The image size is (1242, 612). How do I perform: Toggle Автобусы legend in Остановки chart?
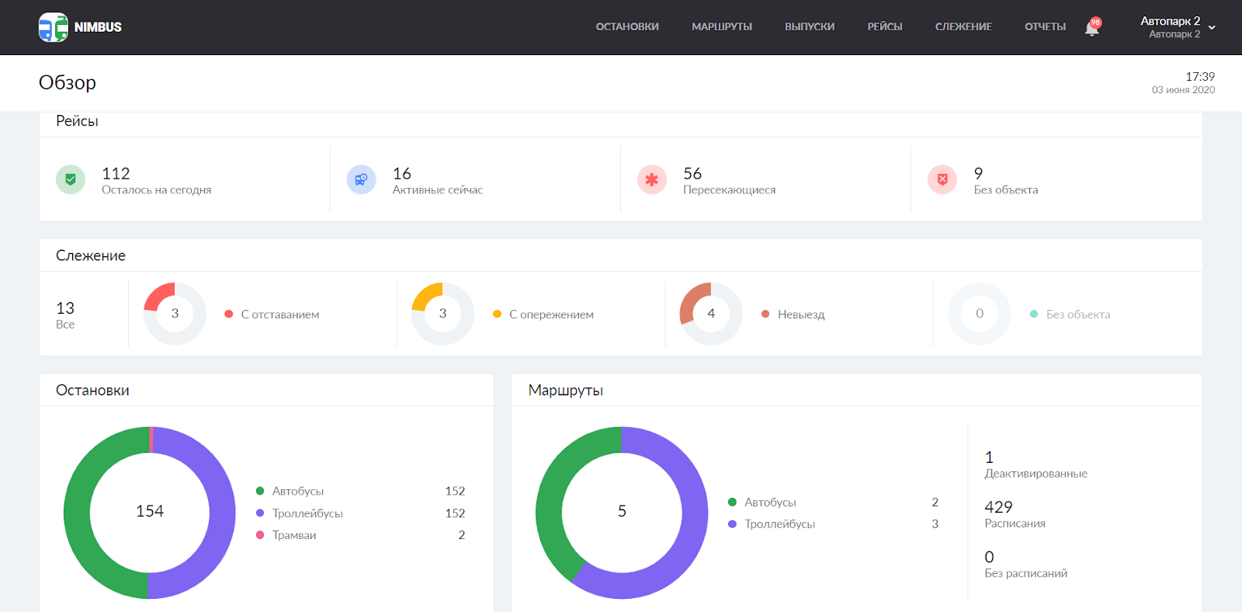tap(297, 491)
